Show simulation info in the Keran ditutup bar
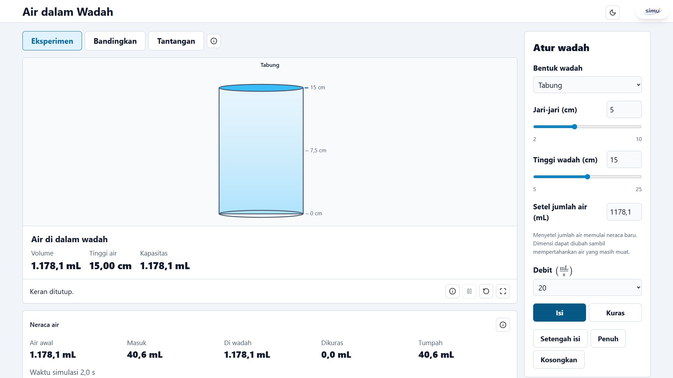 click(453, 291)
